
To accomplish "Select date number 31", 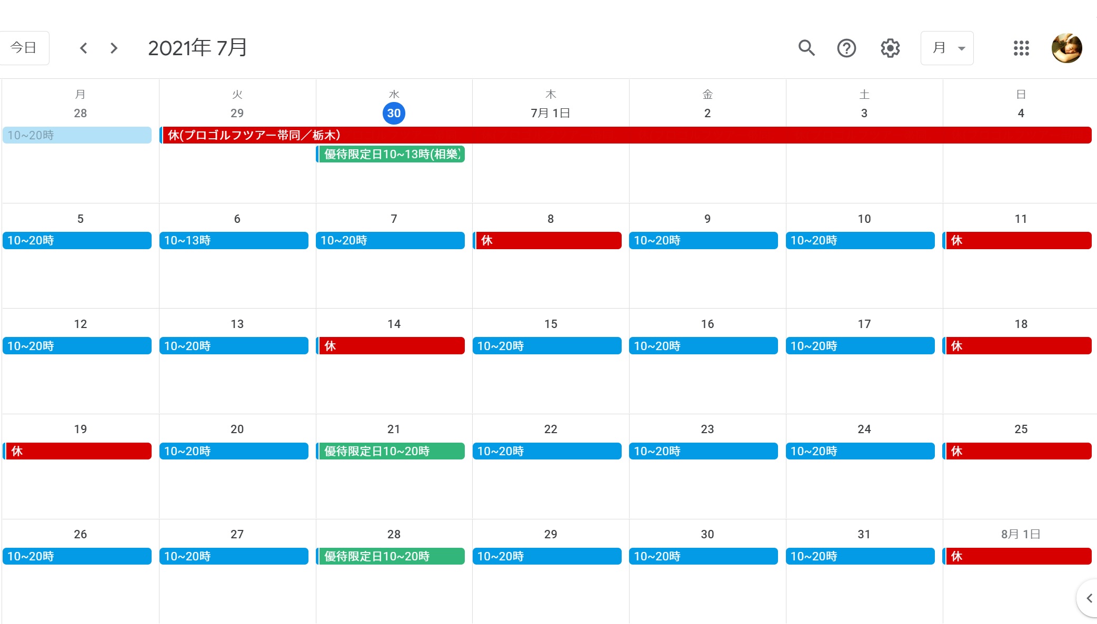I will (x=864, y=534).
